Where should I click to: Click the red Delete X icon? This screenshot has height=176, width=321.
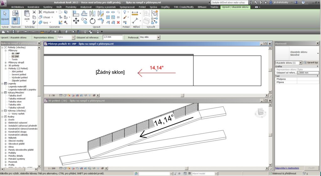click(x=118, y=22)
